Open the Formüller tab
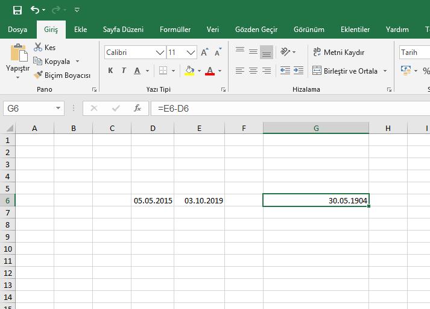 click(x=175, y=30)
